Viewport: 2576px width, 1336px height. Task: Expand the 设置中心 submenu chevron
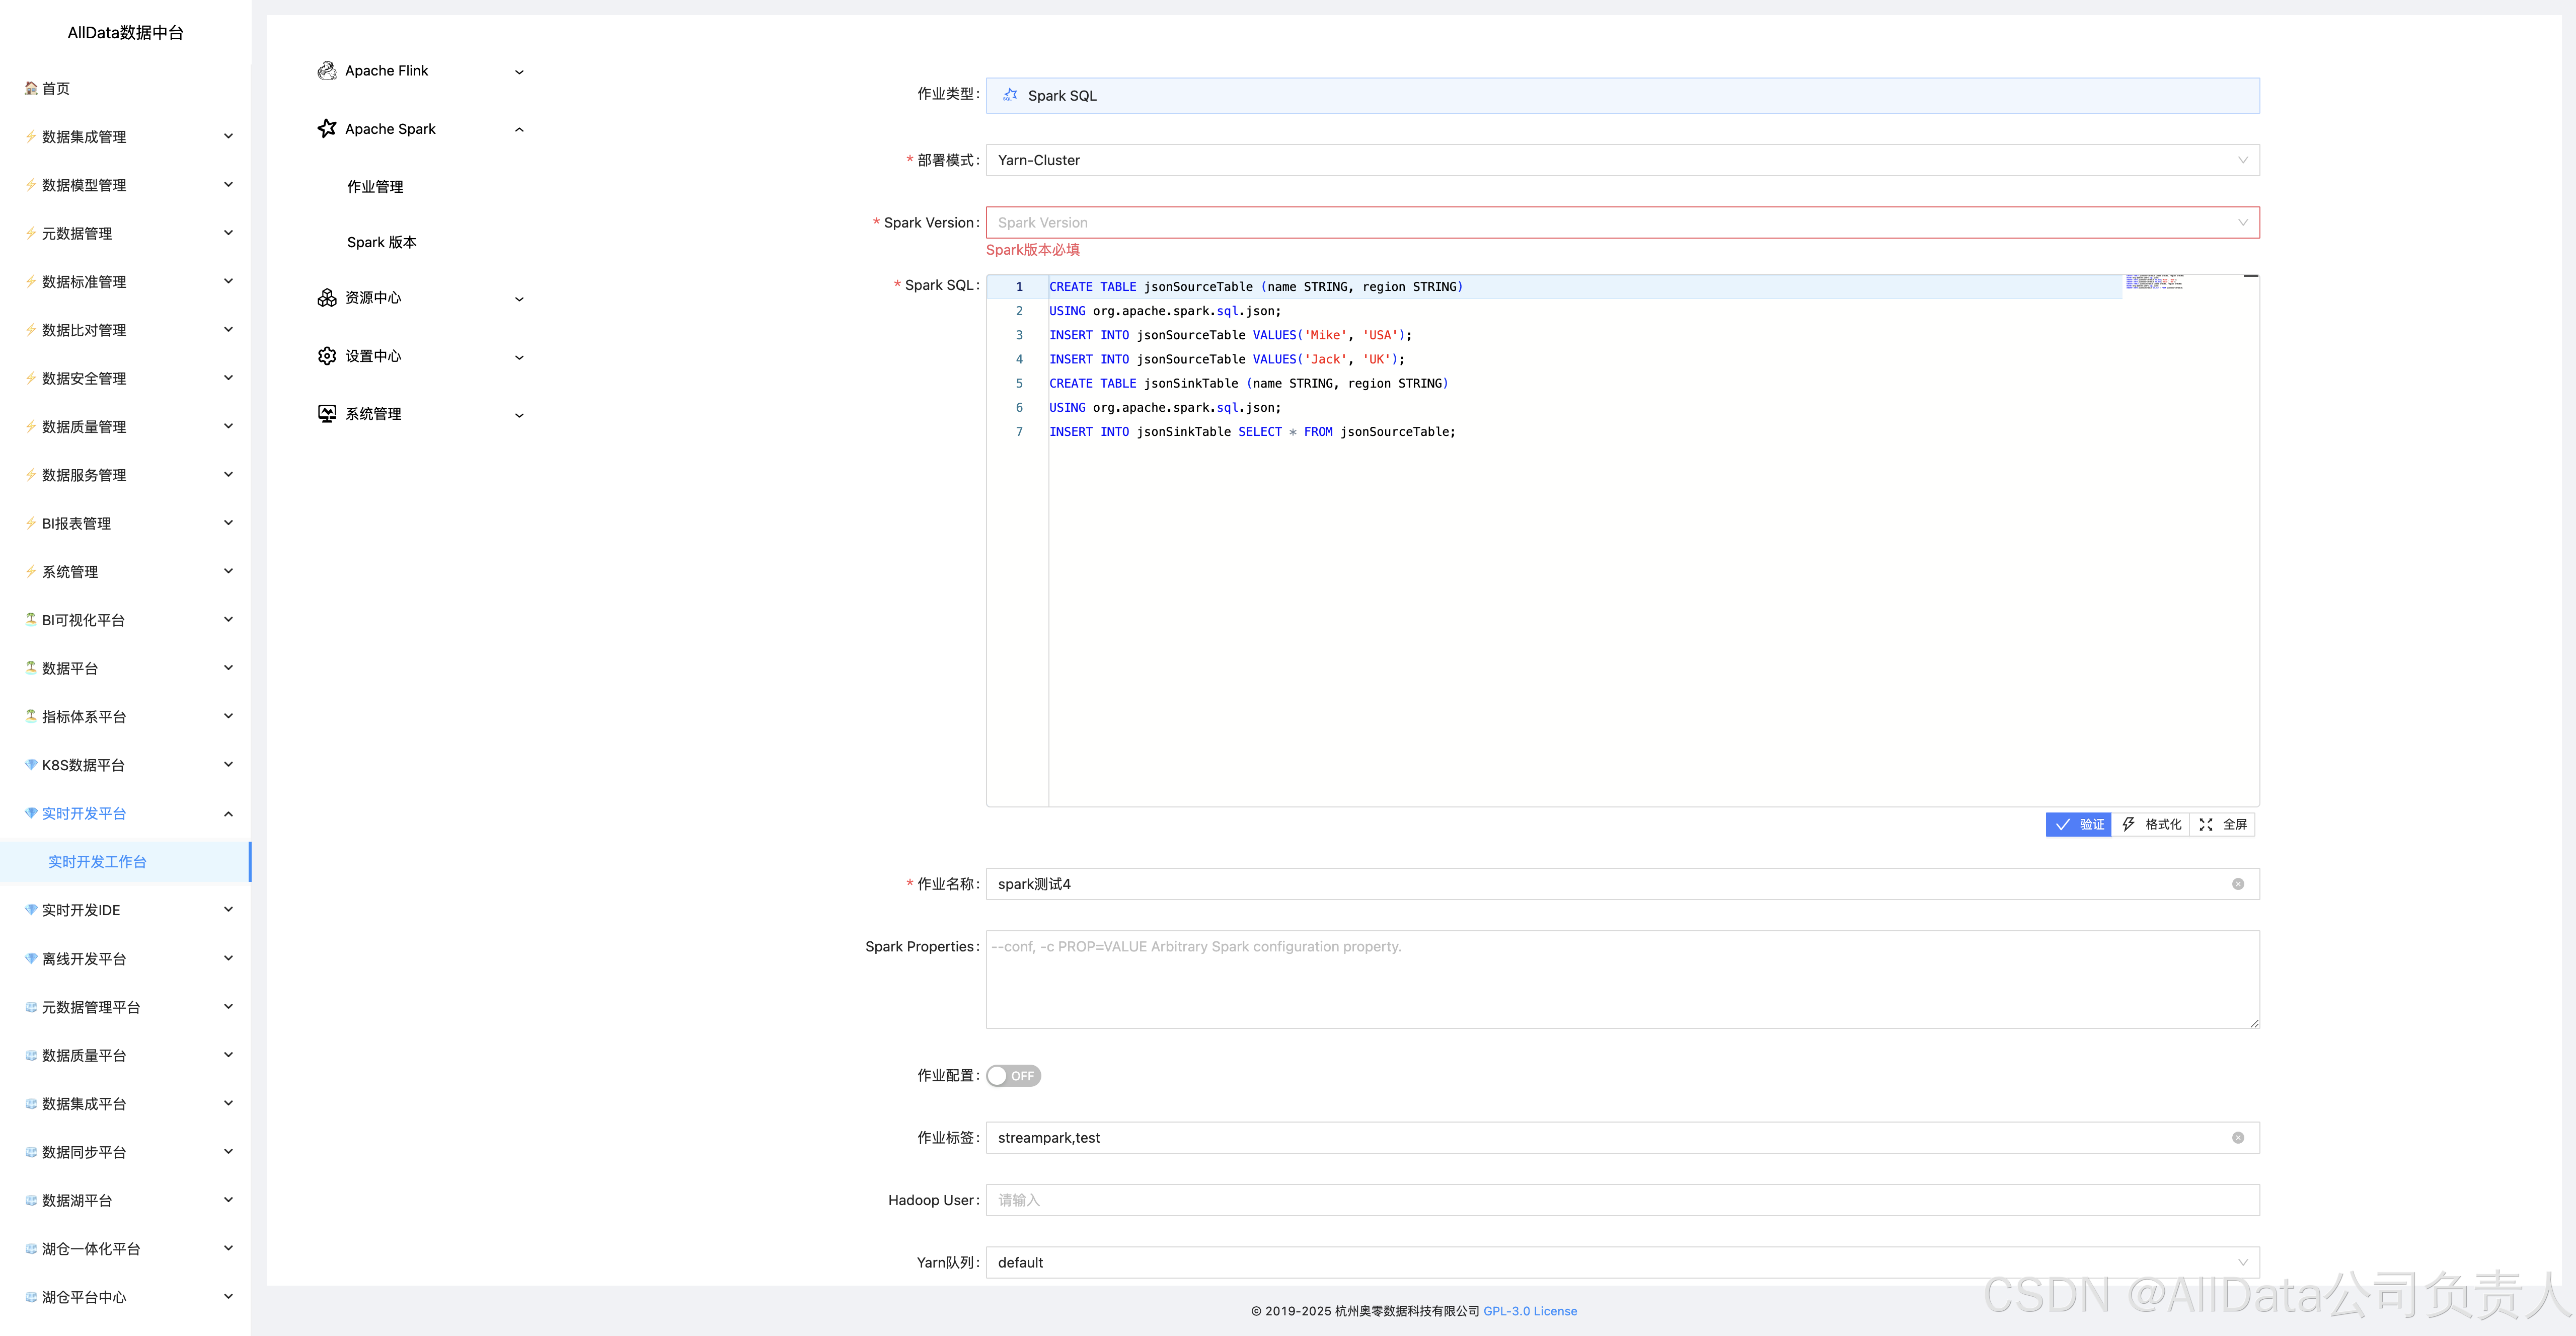pyautogui.click(x=519, y=357)
